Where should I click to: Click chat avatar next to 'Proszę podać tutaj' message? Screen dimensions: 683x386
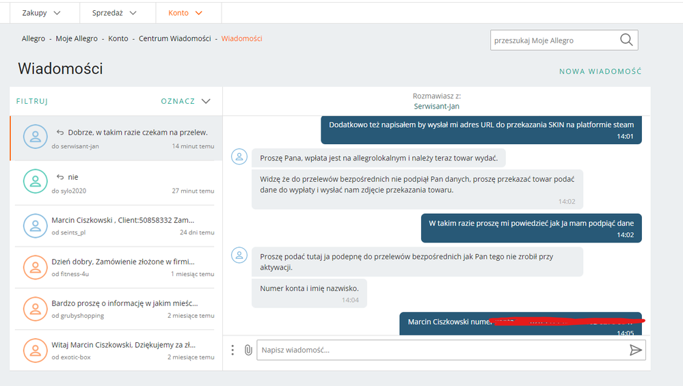point(239,256)
